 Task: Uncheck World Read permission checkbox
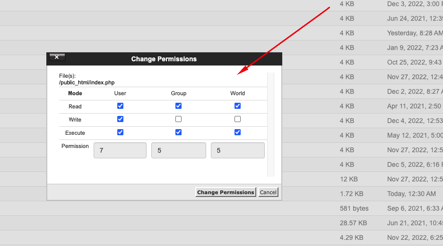(238, 106)
